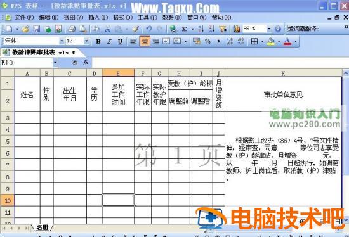Open the font size dropdown
The width and height of the screenshot is (349, 237).
[x=86, y=41]
